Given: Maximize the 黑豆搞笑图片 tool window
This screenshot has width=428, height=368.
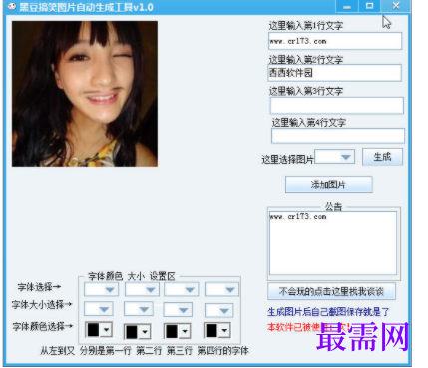Looking at the screenshot, I should click(x=369, y=6).
